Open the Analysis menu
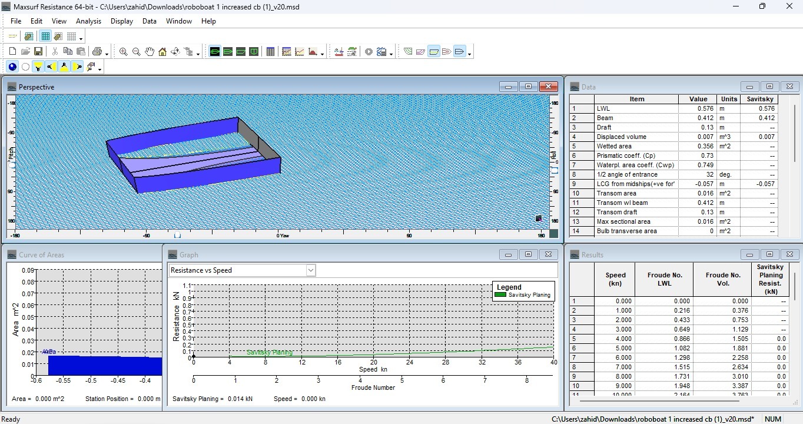 pyautogui.click(x=88, y=21)
